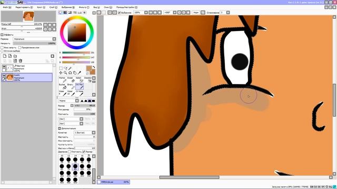Viewport: 337px width, 189px height.
Task: Open the Редактировать menu
Action: [24, 7]
